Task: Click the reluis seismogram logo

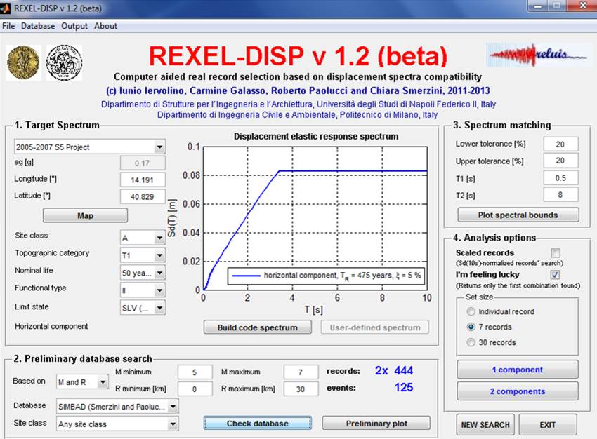Action: click(x=539, y=55)
